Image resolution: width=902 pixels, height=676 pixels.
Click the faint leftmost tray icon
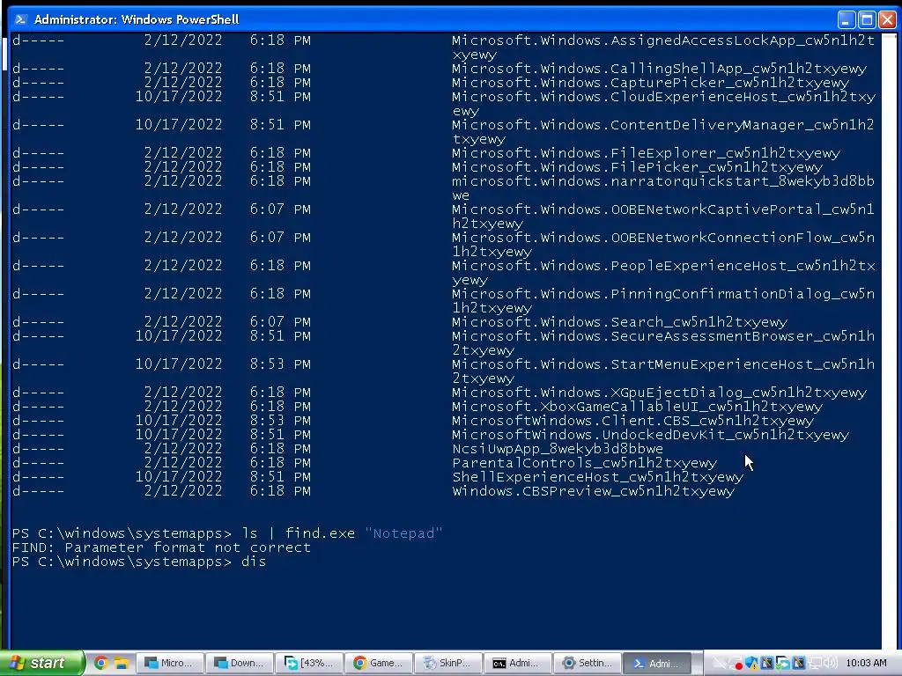tap(720, 664)
